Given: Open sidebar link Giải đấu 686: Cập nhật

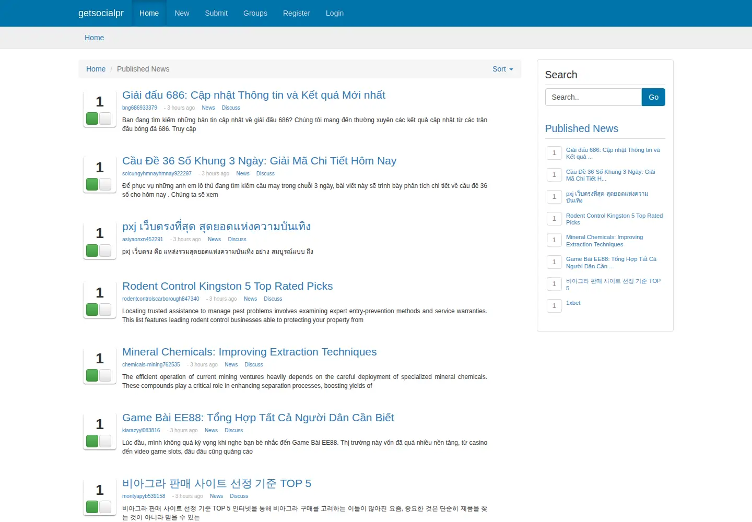Looking at the screenshot, I should click(x=613, y=153).
